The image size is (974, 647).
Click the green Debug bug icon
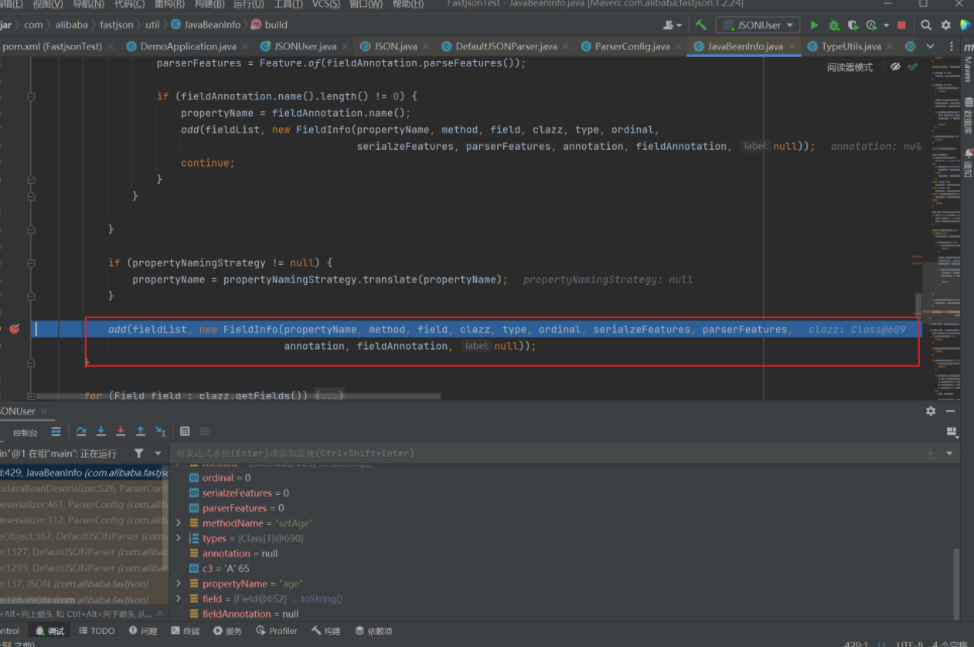[834, 25]
